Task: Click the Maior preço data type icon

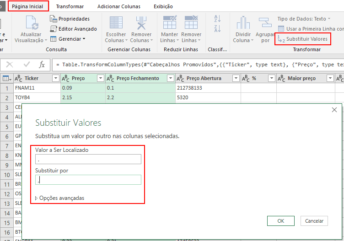Action: [x=281, y=78]
